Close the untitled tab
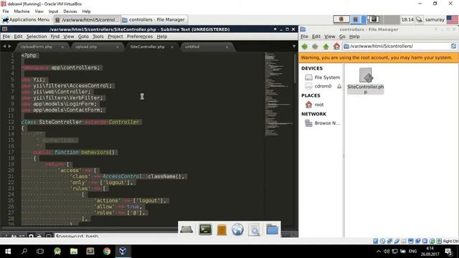 click(x=227, y=47)
